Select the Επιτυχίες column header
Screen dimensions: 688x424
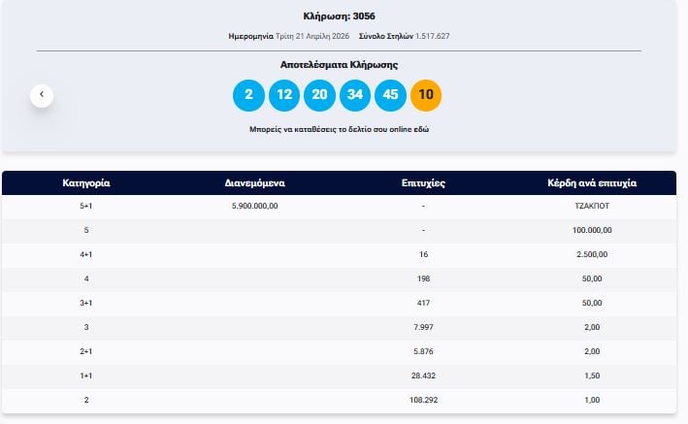pos(423,182)
